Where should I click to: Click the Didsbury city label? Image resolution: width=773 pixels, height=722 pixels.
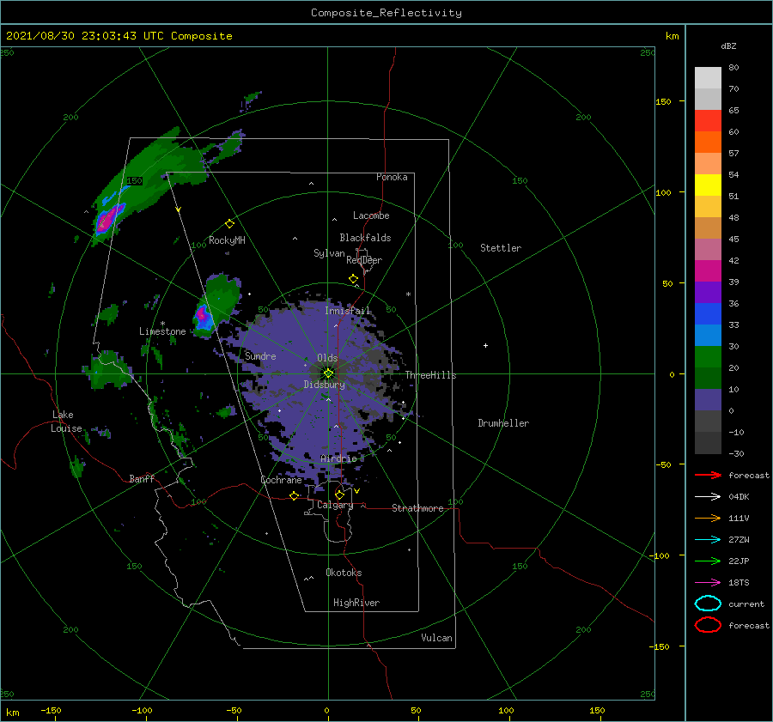click(324, 385)
